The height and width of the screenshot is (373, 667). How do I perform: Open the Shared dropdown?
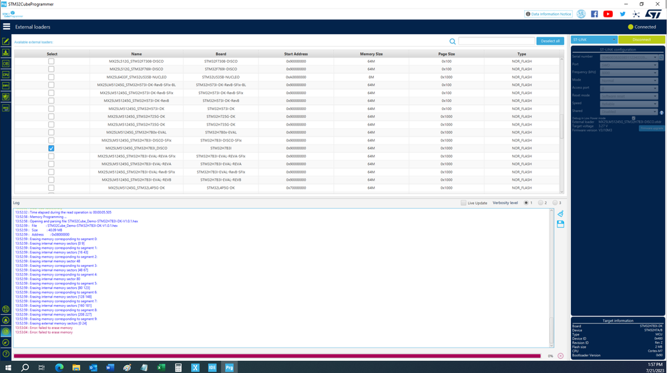pyautogui.click(x=629, y=111)
